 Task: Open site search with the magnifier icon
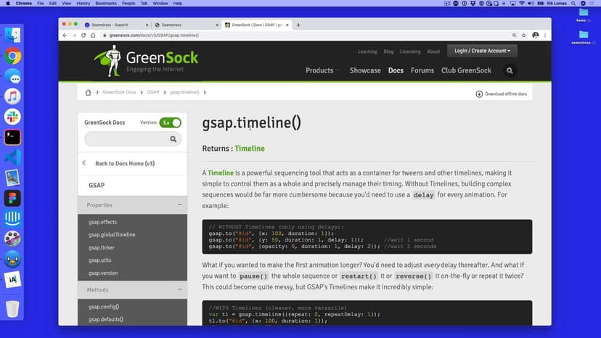tap(510, 70)
